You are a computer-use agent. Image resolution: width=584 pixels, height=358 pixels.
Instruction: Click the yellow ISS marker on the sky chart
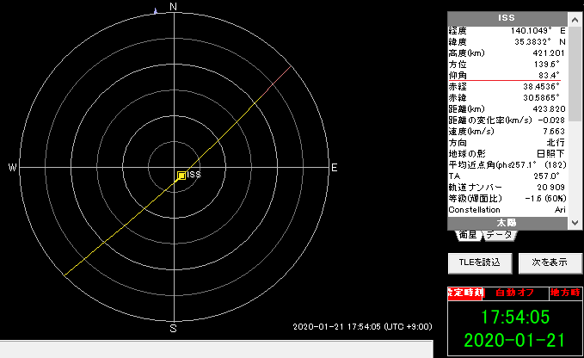(x=181, y=176)
